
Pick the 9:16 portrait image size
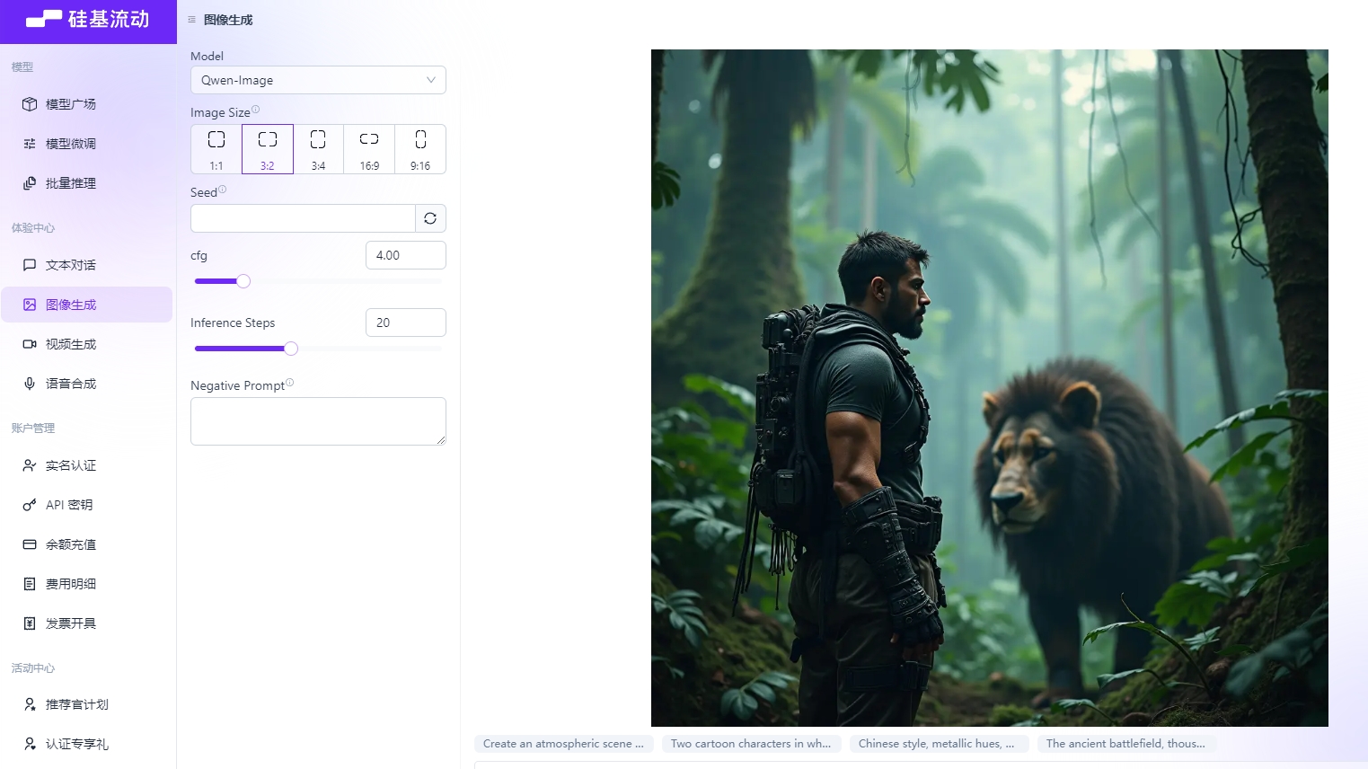(x=420, y=149)
